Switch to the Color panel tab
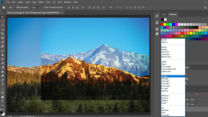This screenshot has width=208, height=117. pos(164,14)
